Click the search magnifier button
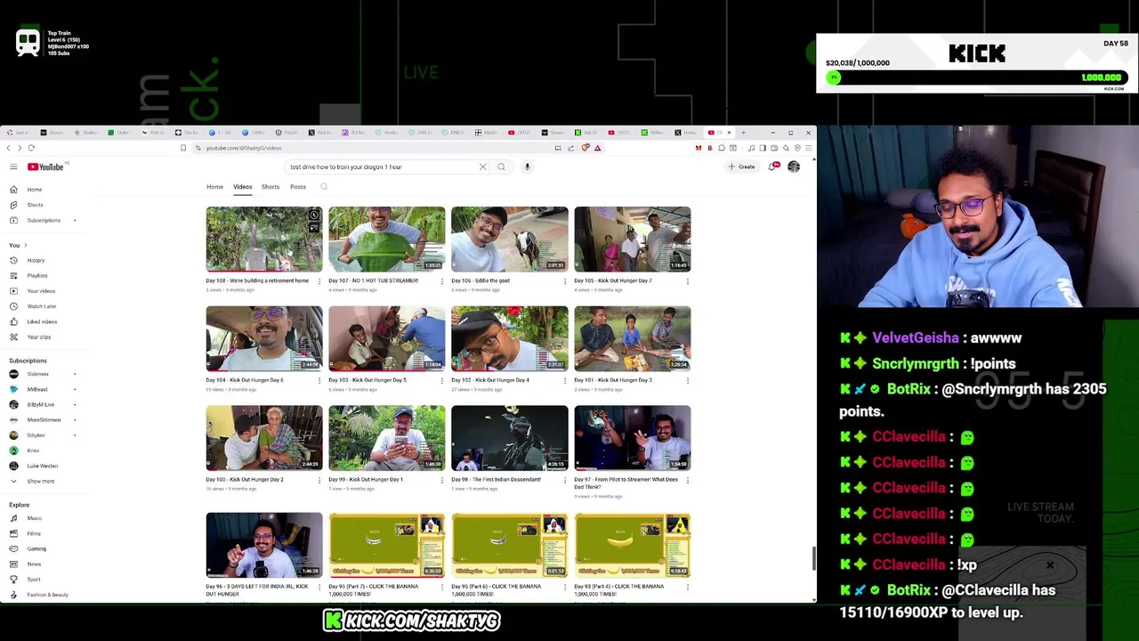1139x641 pixels. 501,166
